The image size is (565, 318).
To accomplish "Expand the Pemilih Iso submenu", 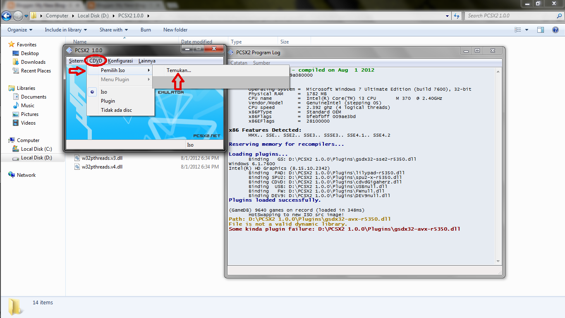I will click(x=120, y=70).
